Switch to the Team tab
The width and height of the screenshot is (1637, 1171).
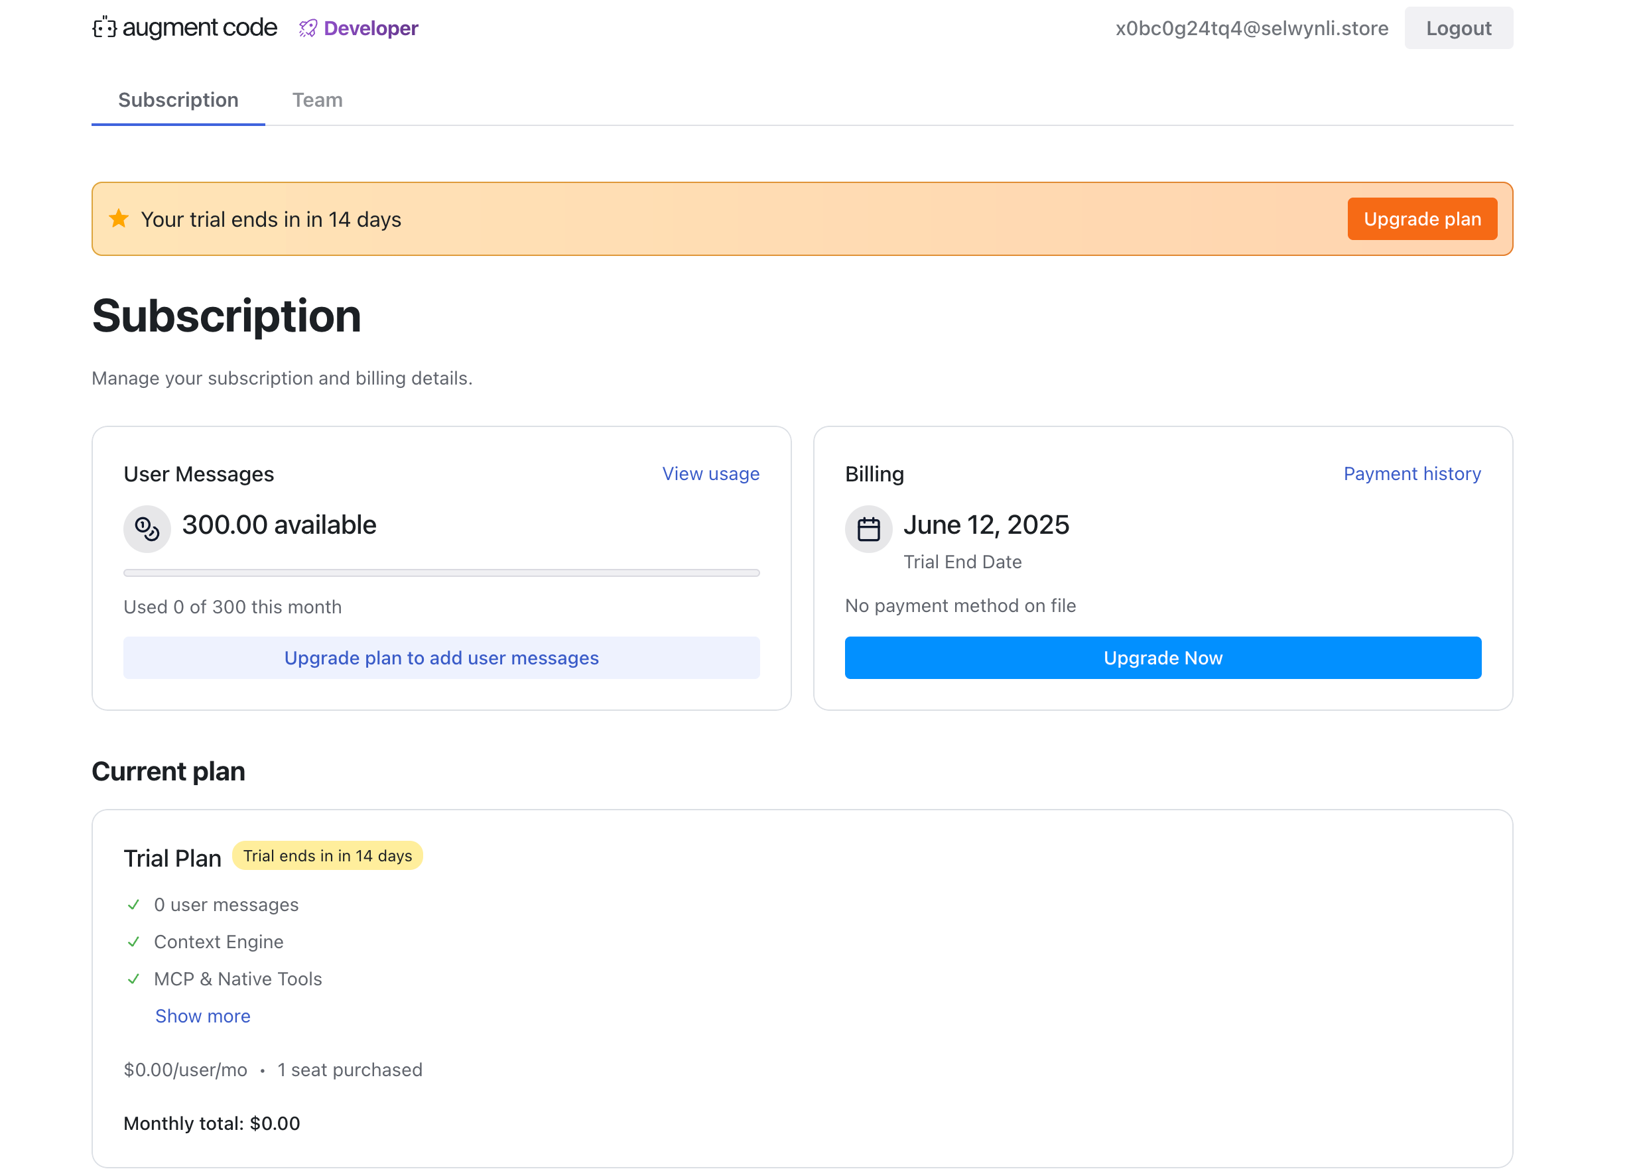click(x=317, y=99)
